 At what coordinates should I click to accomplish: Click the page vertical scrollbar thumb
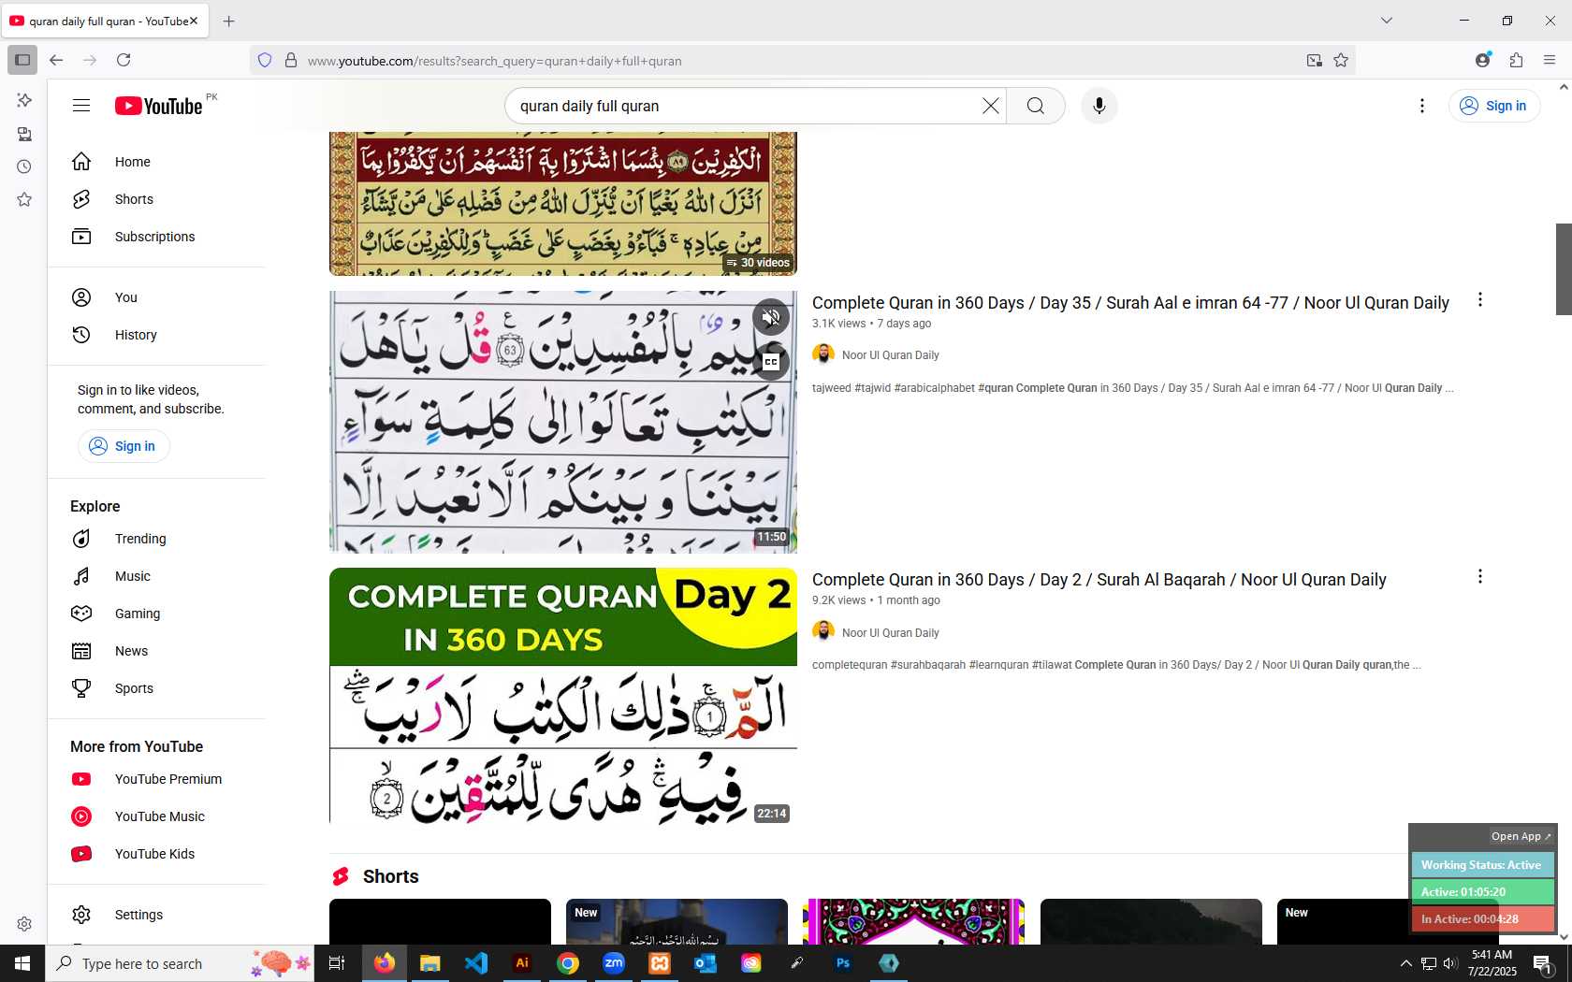1564,269
